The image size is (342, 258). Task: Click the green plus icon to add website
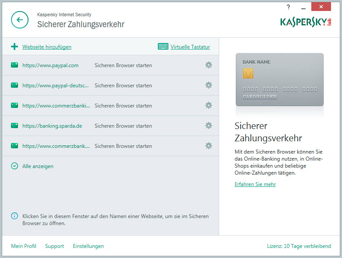(14, 47)
